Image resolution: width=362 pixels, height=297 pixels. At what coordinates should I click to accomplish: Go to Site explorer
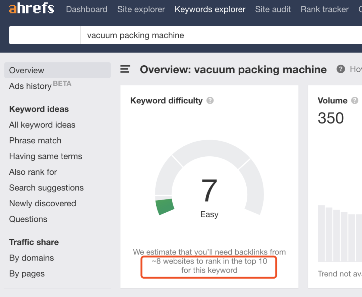click(x=141, y=9)
